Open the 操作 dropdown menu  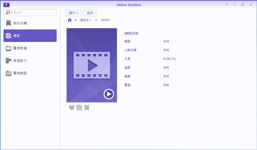[74, 13]
